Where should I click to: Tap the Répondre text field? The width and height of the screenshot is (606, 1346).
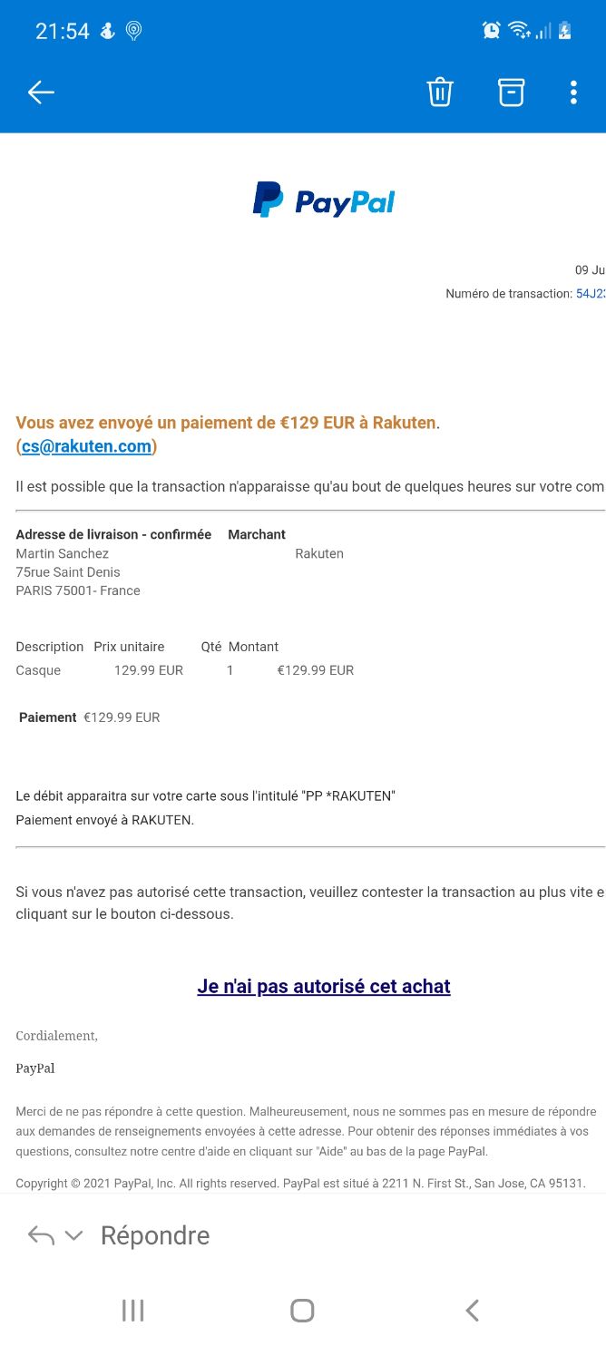click(x=155, y=1235)
